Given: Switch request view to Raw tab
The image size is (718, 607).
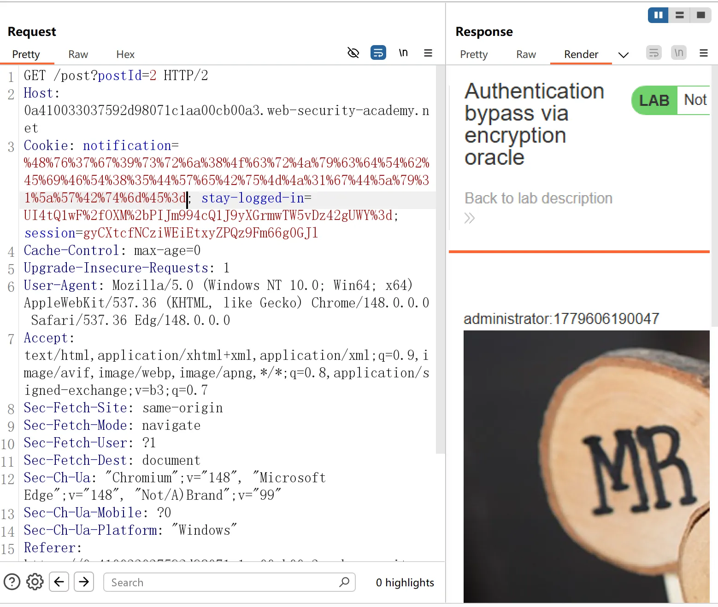Looking at the screenshot, I should (x=78, y=54).
